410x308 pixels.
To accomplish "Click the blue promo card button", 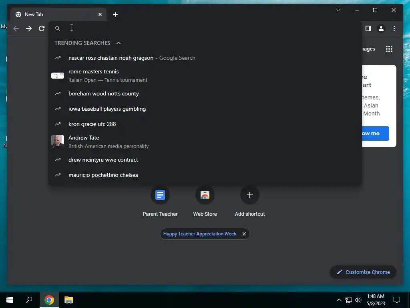I will pos(376,133).
